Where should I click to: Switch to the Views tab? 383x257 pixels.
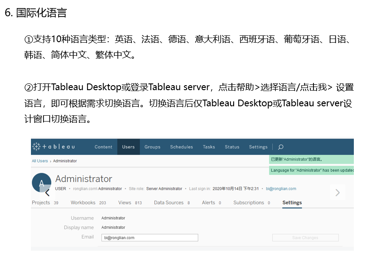pyautogui.click(x=130, y=203)
